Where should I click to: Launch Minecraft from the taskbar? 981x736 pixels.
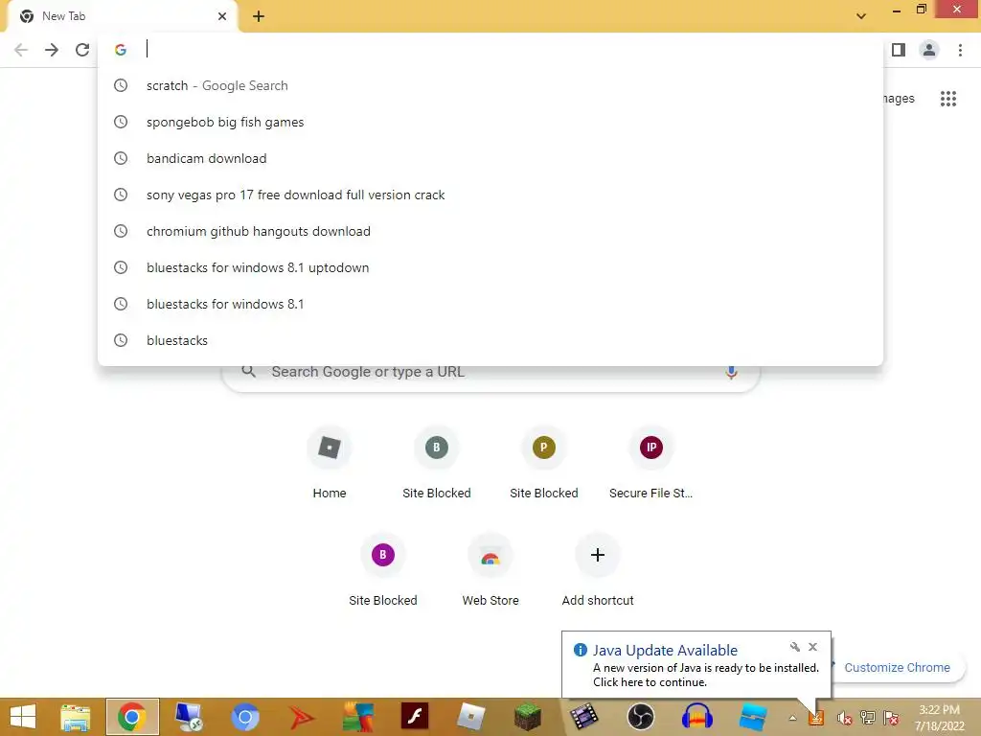click(x=528, y=717)
